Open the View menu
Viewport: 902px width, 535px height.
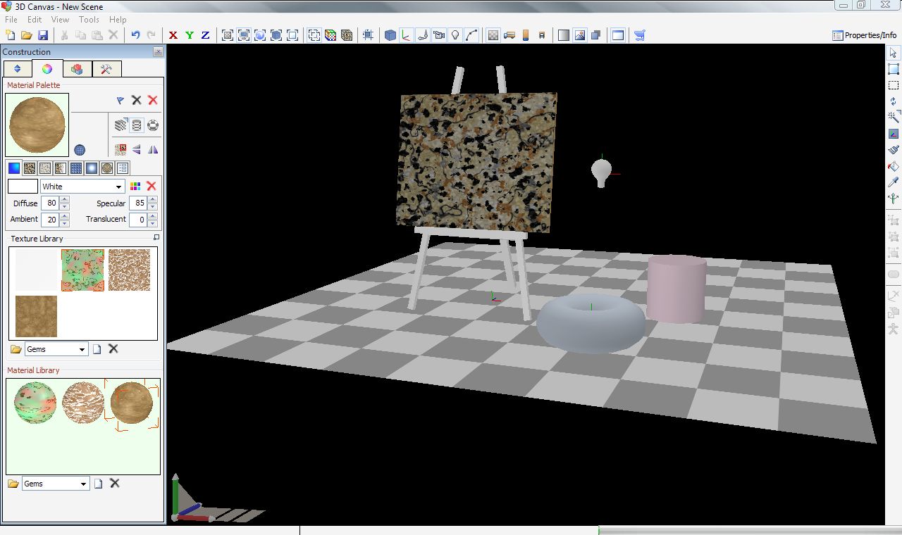[x=61, y=20]
